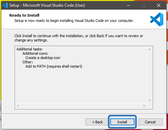Click the scroll left arrow in summary box
Screen dimensions: 168x130
pyautogui.click(x=18, y=106)
